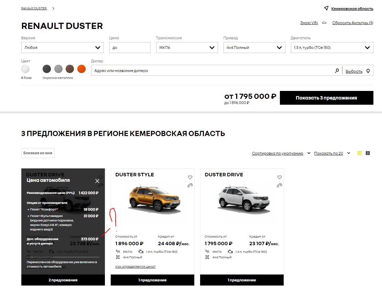Screen dimensions: 382x290
Task: Open the Renault DUSTER breadcrumb link
Action: (34, 8)
